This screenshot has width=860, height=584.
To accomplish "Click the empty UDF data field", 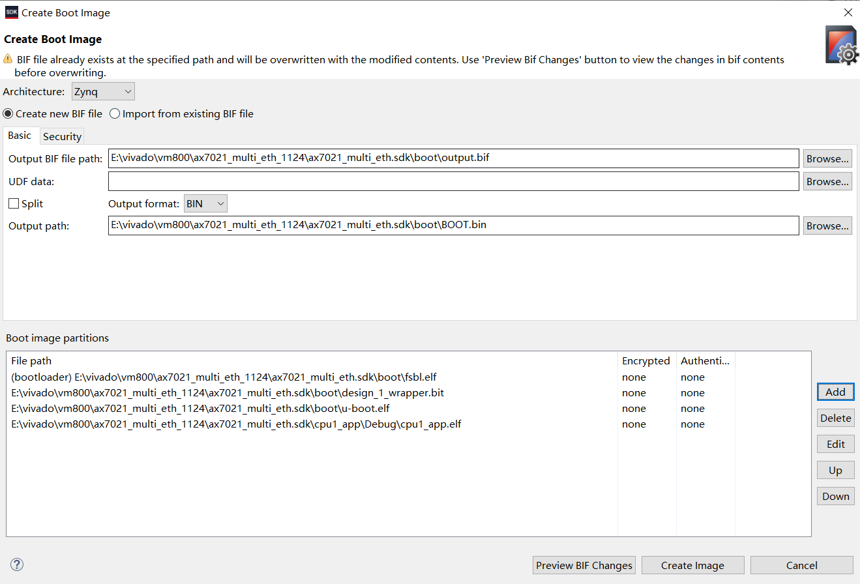I will point(453,181).
